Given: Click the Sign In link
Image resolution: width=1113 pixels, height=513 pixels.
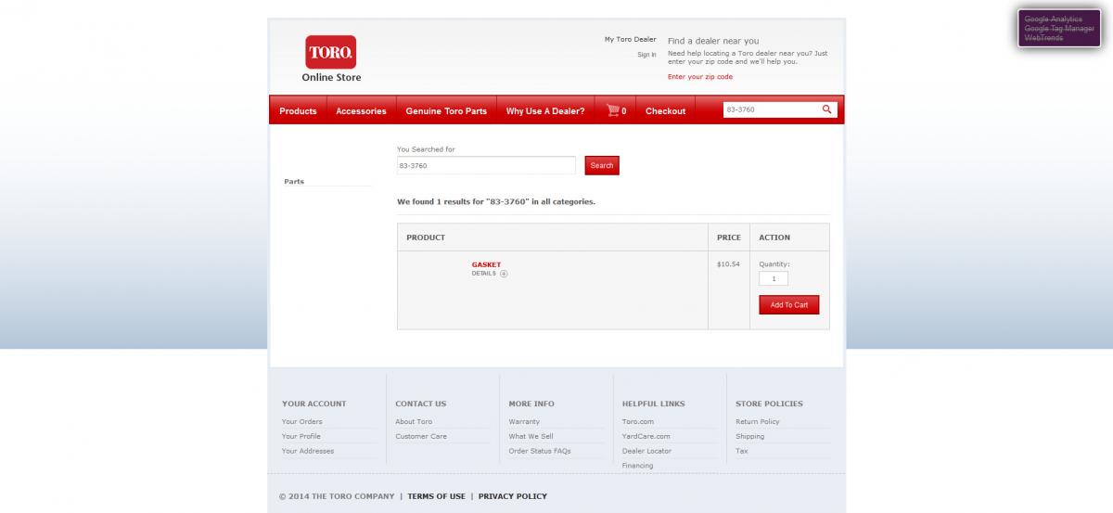Looking at the screenshot, I should point(646,55).
